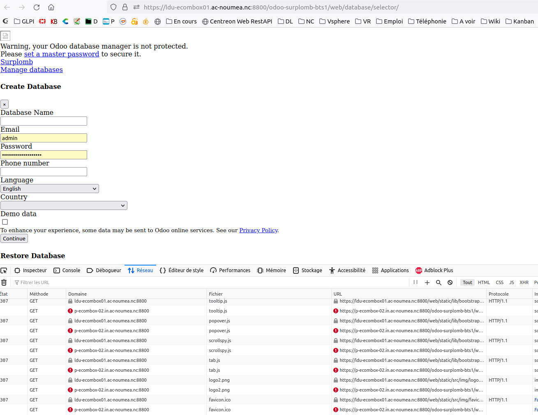
Task: Click the tracking protection shield icon
Action: pos(113,7)
